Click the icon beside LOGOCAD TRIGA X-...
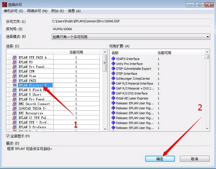This screenshot has height=169, width=216. click(14, 108)
